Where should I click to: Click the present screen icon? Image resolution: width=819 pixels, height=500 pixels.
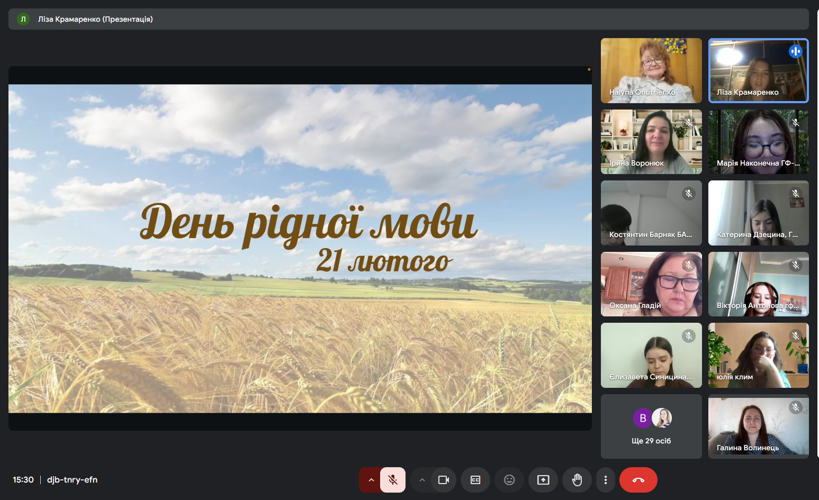click(543, 480)
